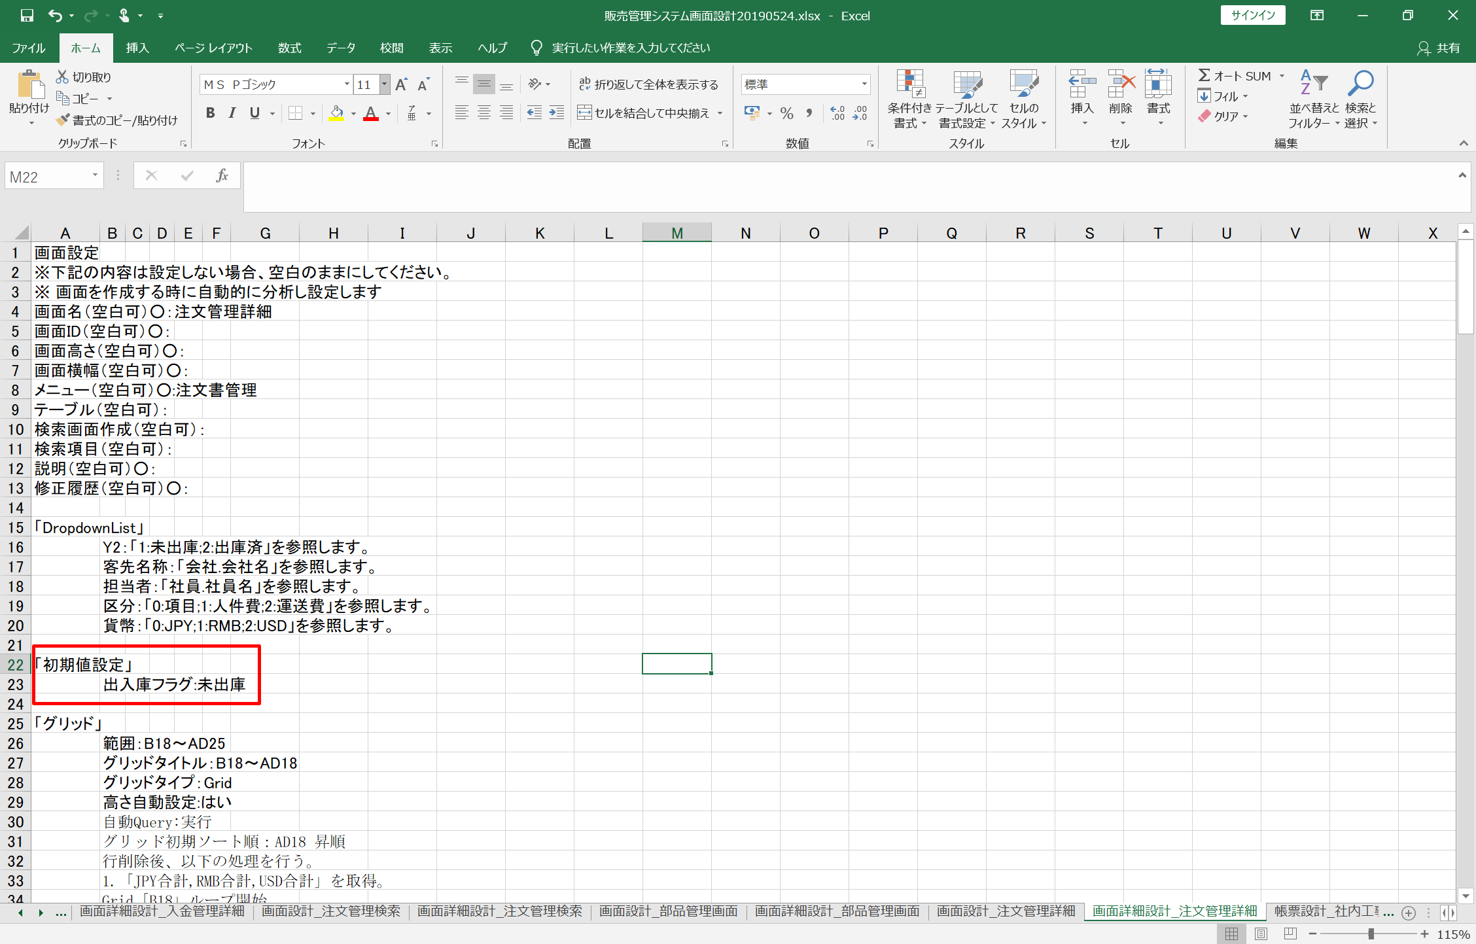Viewport: 1476px width, 944px height.
Task: Open the 数式 ribbon tab
Action: coord(289,48)
